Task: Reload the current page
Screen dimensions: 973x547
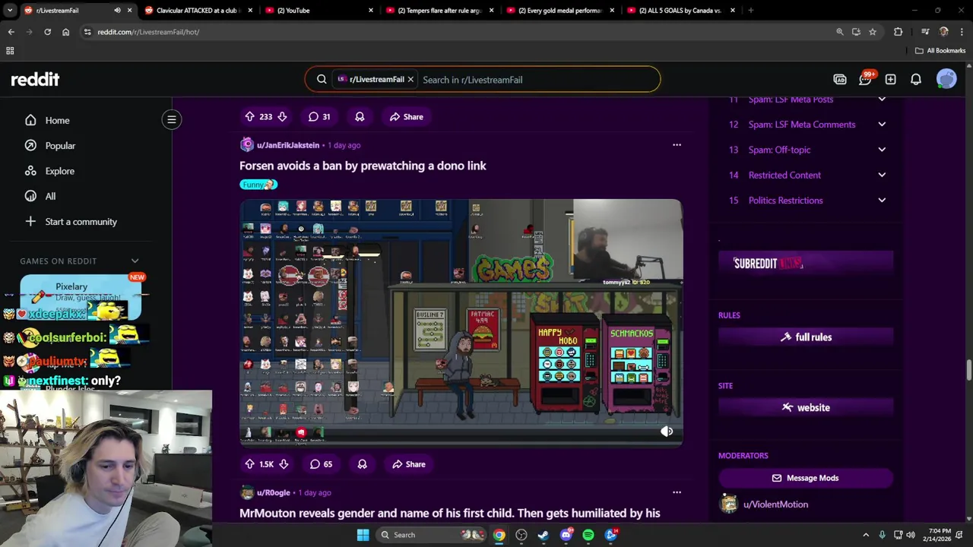Action: 47,32
